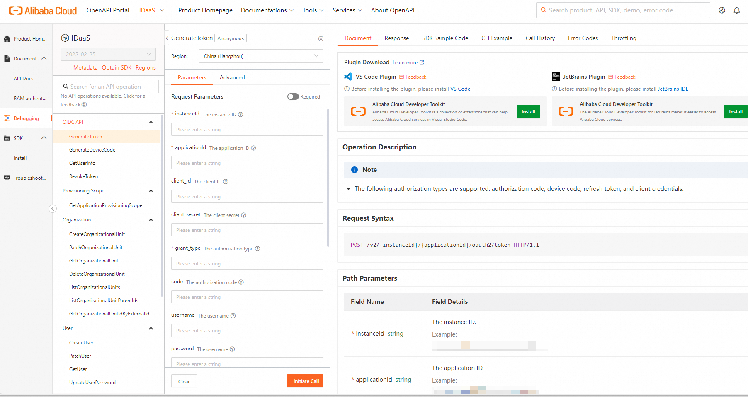Open the Obtain SDK link

click(117, 67)
